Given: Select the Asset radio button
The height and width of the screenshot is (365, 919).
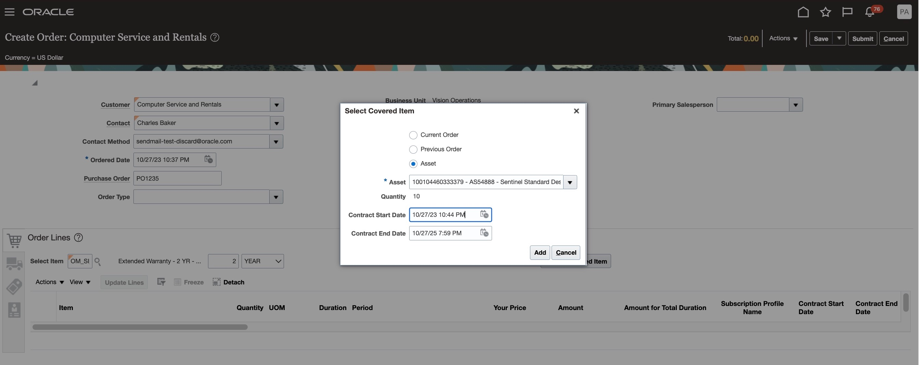Looking at the screenshot, I should point(413,164).
